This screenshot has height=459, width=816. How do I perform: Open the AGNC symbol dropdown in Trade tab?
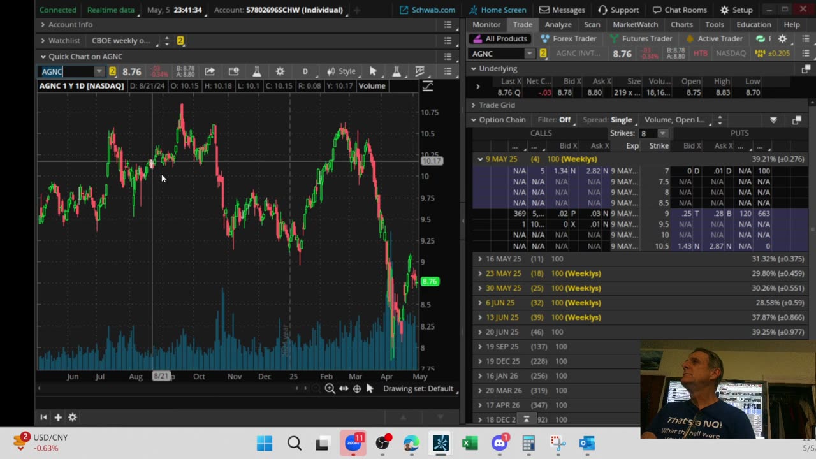tap(529, 54)
